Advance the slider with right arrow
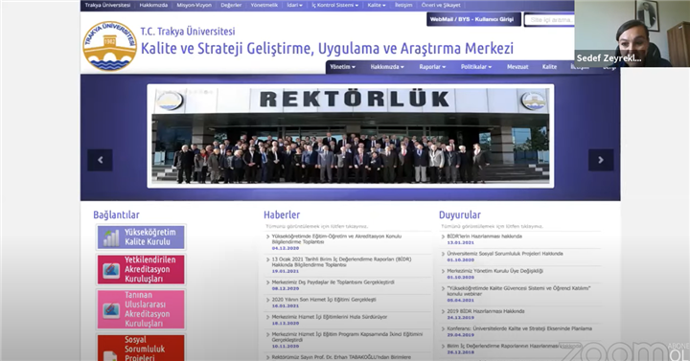Image resolution: width=690 pixels, height=361 pixels. (601, 160)
